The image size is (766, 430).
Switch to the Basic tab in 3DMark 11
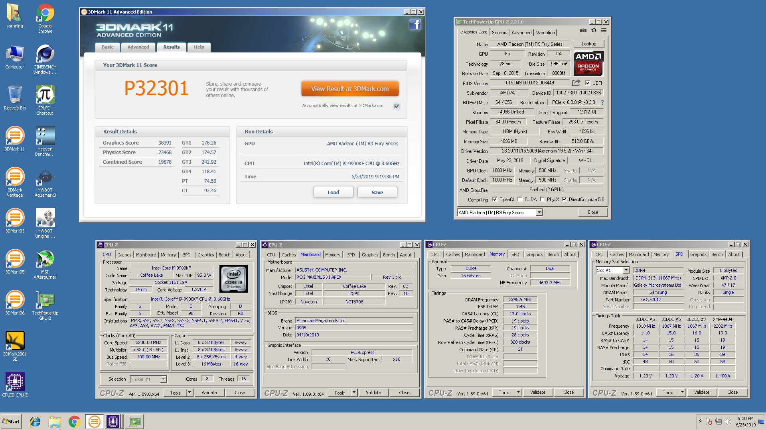pos(107,47)
